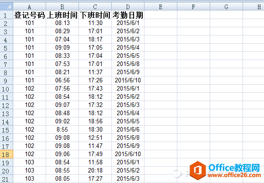Select column D header

128,6
